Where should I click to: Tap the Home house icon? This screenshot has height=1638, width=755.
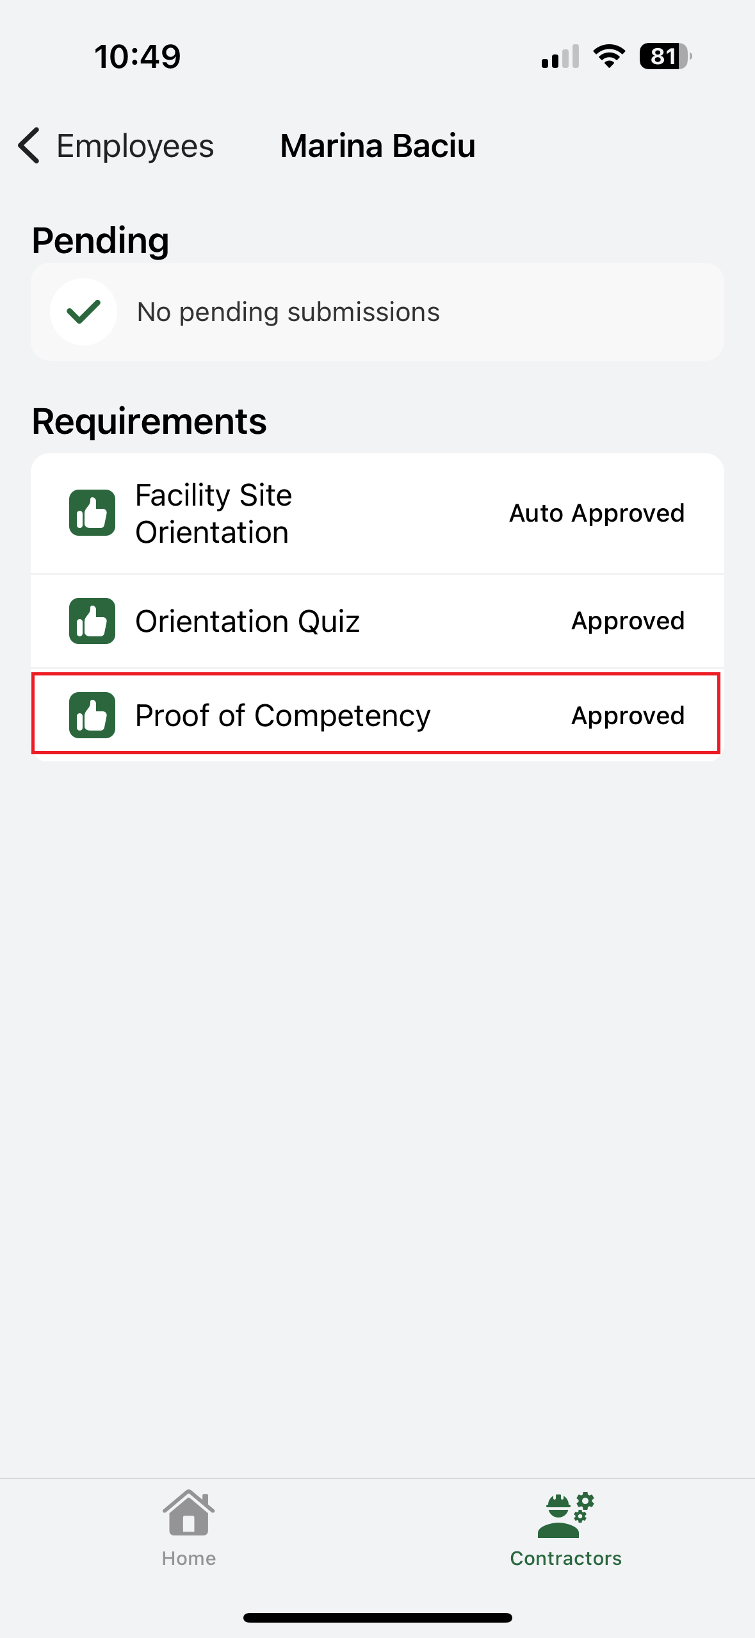point(188,1513)
